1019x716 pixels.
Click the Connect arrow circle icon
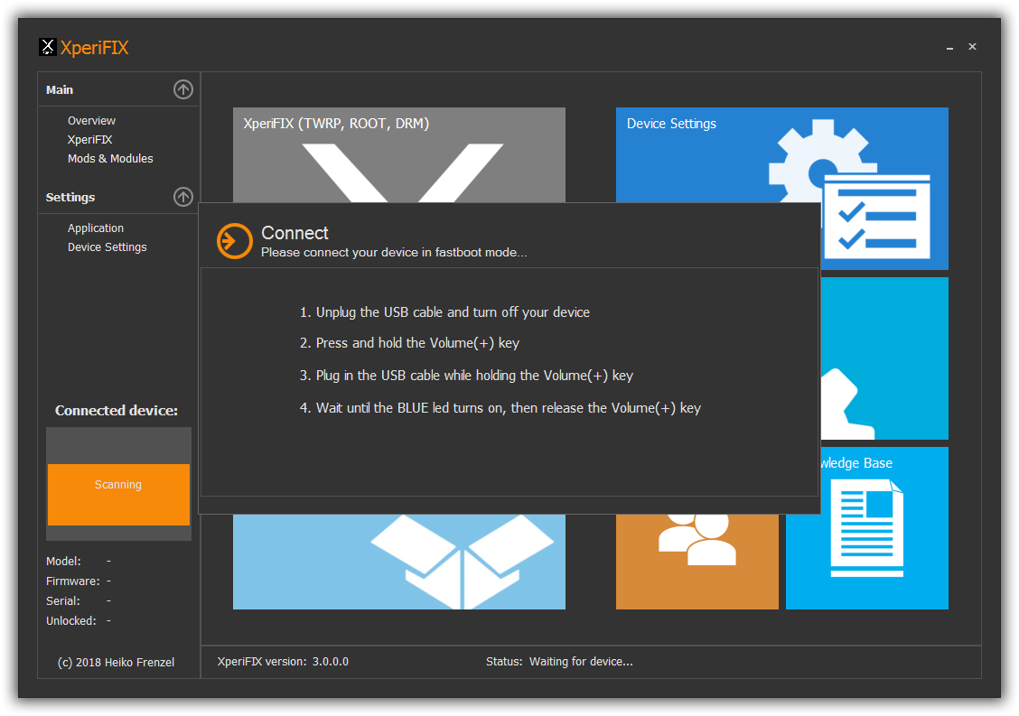(235, 241)
